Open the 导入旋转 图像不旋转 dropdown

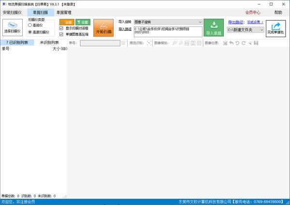click(168, 22)
